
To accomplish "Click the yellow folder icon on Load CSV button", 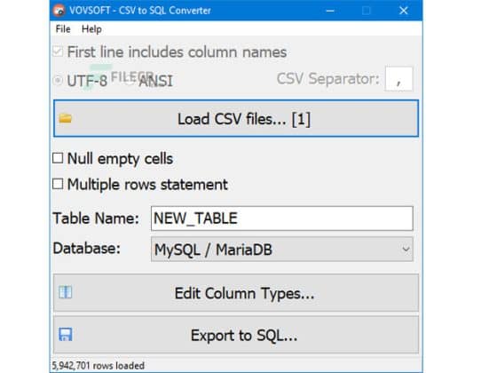I will [66, 118].
